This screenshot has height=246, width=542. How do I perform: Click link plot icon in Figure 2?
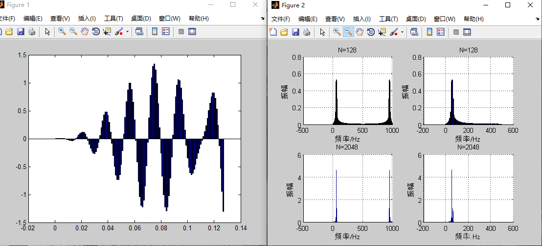414,32
